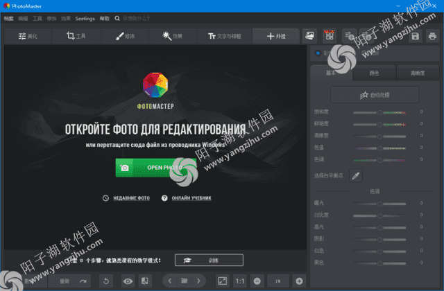Open the 修饰 menu in the menu bar
Viewport: 444px width, 291px height.
coord(51,19)
